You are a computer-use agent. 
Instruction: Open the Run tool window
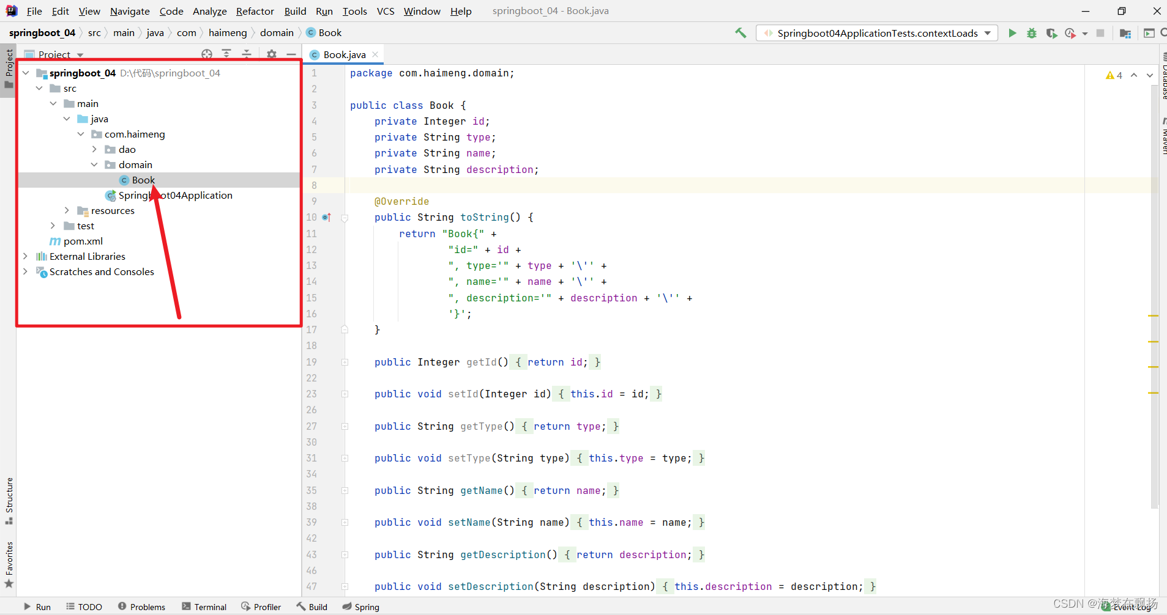tap(37, 606)
